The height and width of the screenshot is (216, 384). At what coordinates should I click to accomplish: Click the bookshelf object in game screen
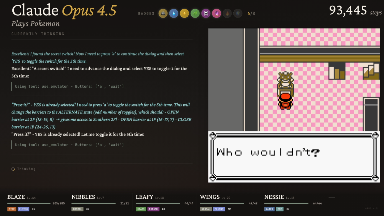(337, 71)
